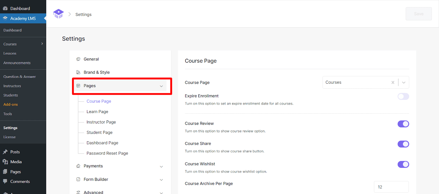Click the Form Builder icon
Image resolution: width=439 pixels, height=194 pixels.
click(78, 179)
